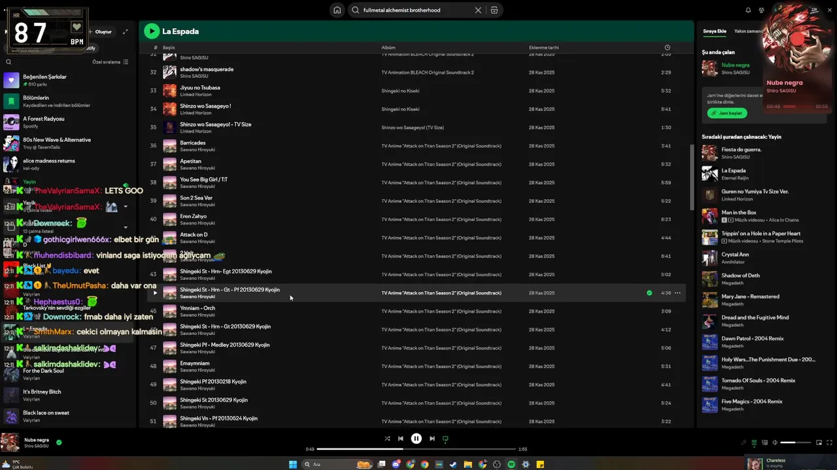Click the Linked Horizon artist link under Shinzo wo Sasageyo !
Viewport: 837px width, 470px height.
pos(196,113)
